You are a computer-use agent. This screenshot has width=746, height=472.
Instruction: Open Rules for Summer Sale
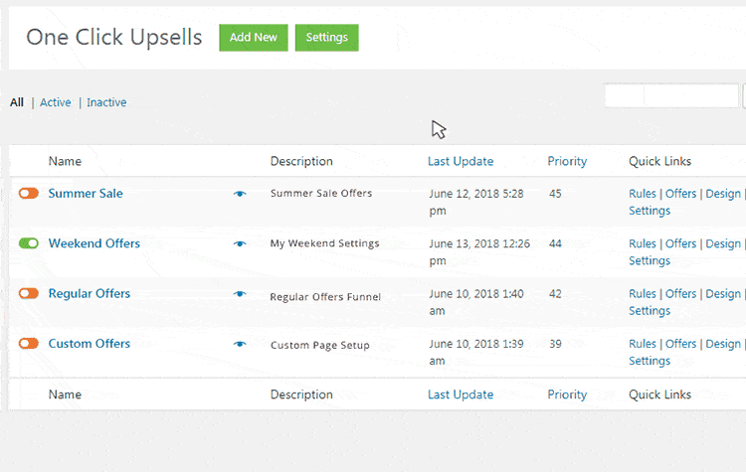click(x=643, y=194)
